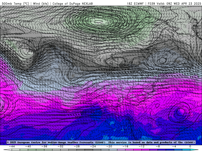Click the -4 colorbar tick label
The image size is (202, 151).
pyautogui.click(x=174, y=146)
